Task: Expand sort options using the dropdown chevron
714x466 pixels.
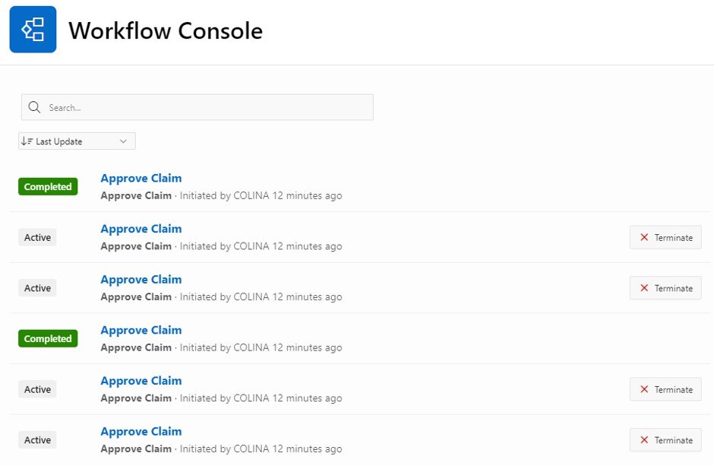Action: (124, 141)
